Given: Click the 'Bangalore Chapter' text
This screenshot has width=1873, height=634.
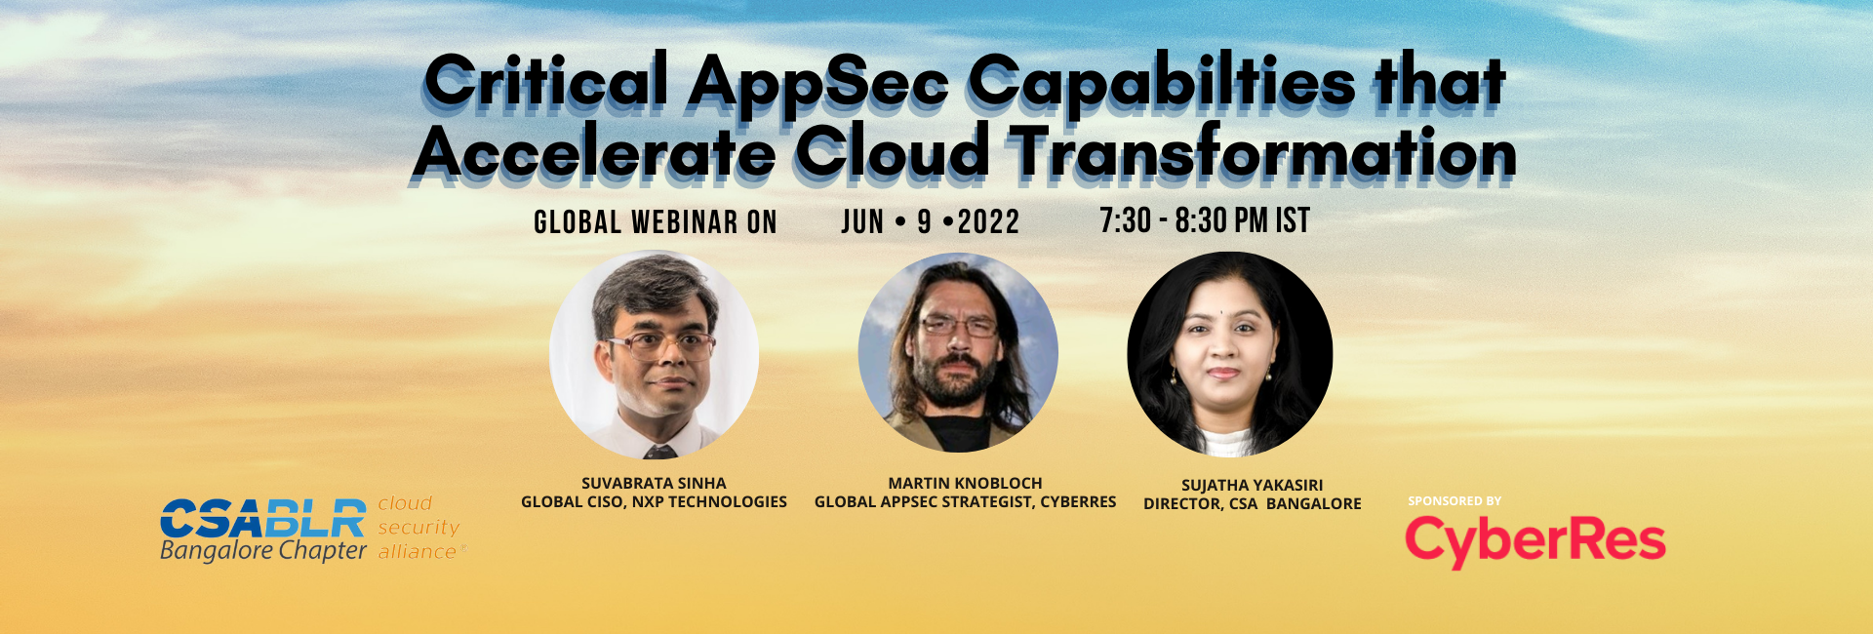Looking at the screenshot, I should pyautogui.click(x=263, y=551).
